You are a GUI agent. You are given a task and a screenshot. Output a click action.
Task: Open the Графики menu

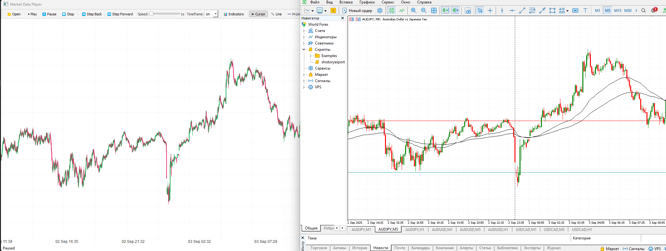coord(367,2)
